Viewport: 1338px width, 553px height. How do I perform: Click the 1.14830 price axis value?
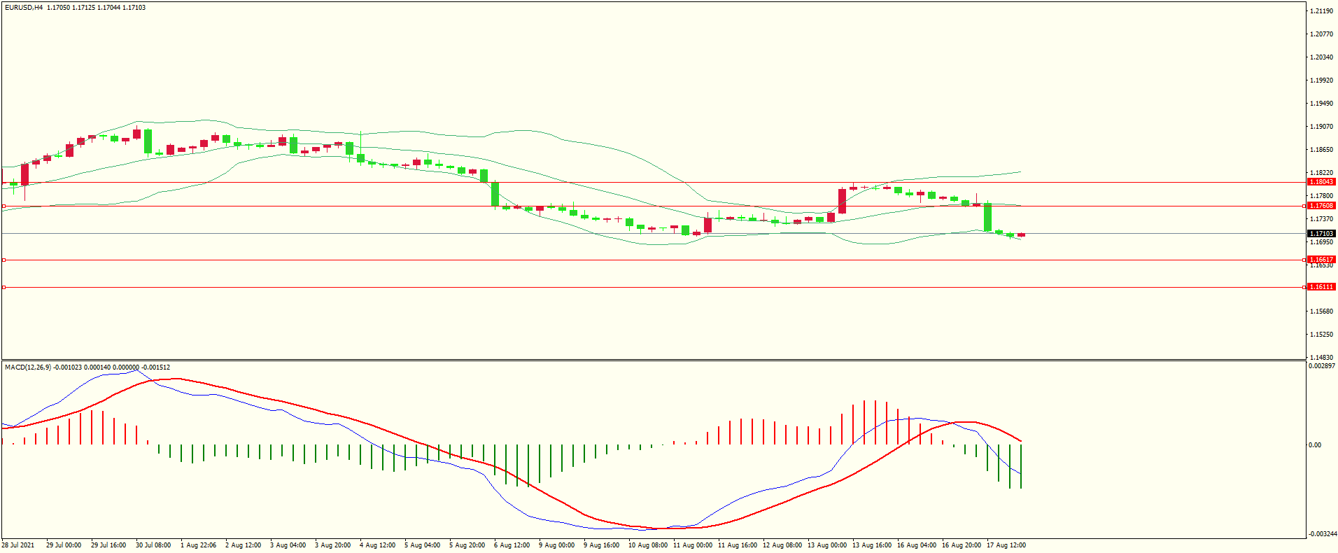pyautogui.click(x=1321, y=358)
